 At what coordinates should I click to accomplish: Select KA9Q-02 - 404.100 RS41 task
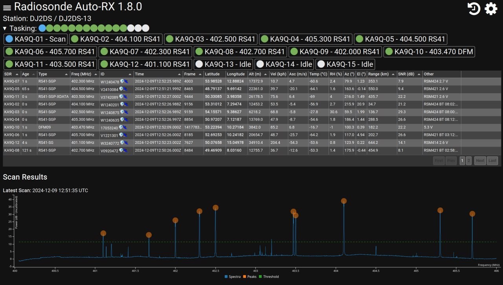point(116,39)
